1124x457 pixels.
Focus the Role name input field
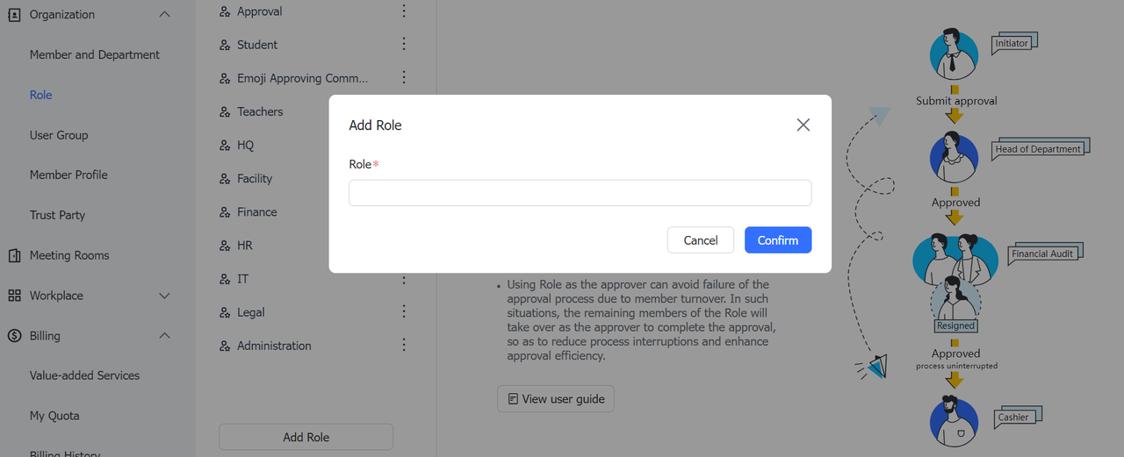(x=580, y=193)
